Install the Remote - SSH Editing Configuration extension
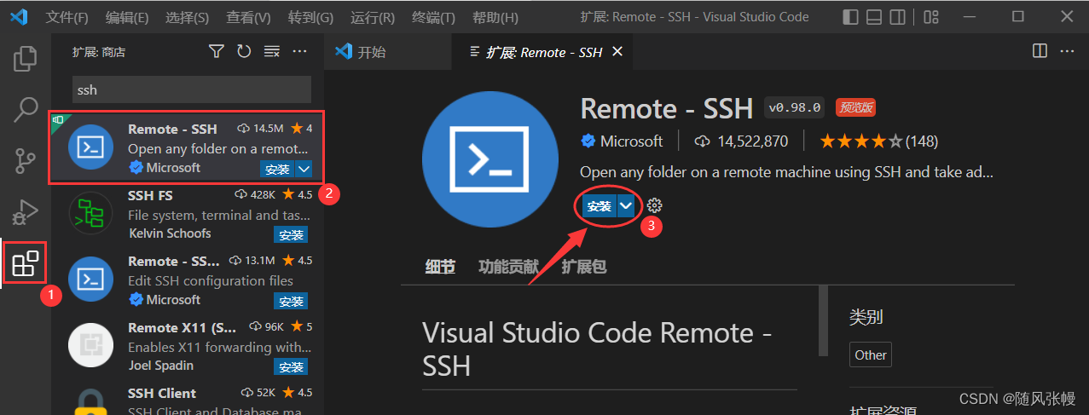The image size is (1089, 415). (x=291, y=301)
